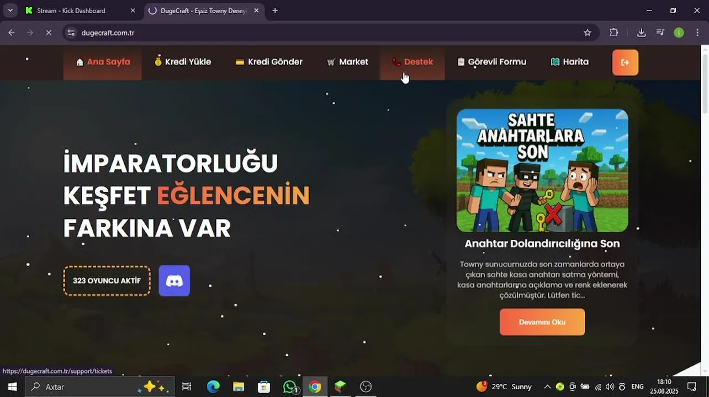
Task: Open the Harita map page
Action: 570,62
